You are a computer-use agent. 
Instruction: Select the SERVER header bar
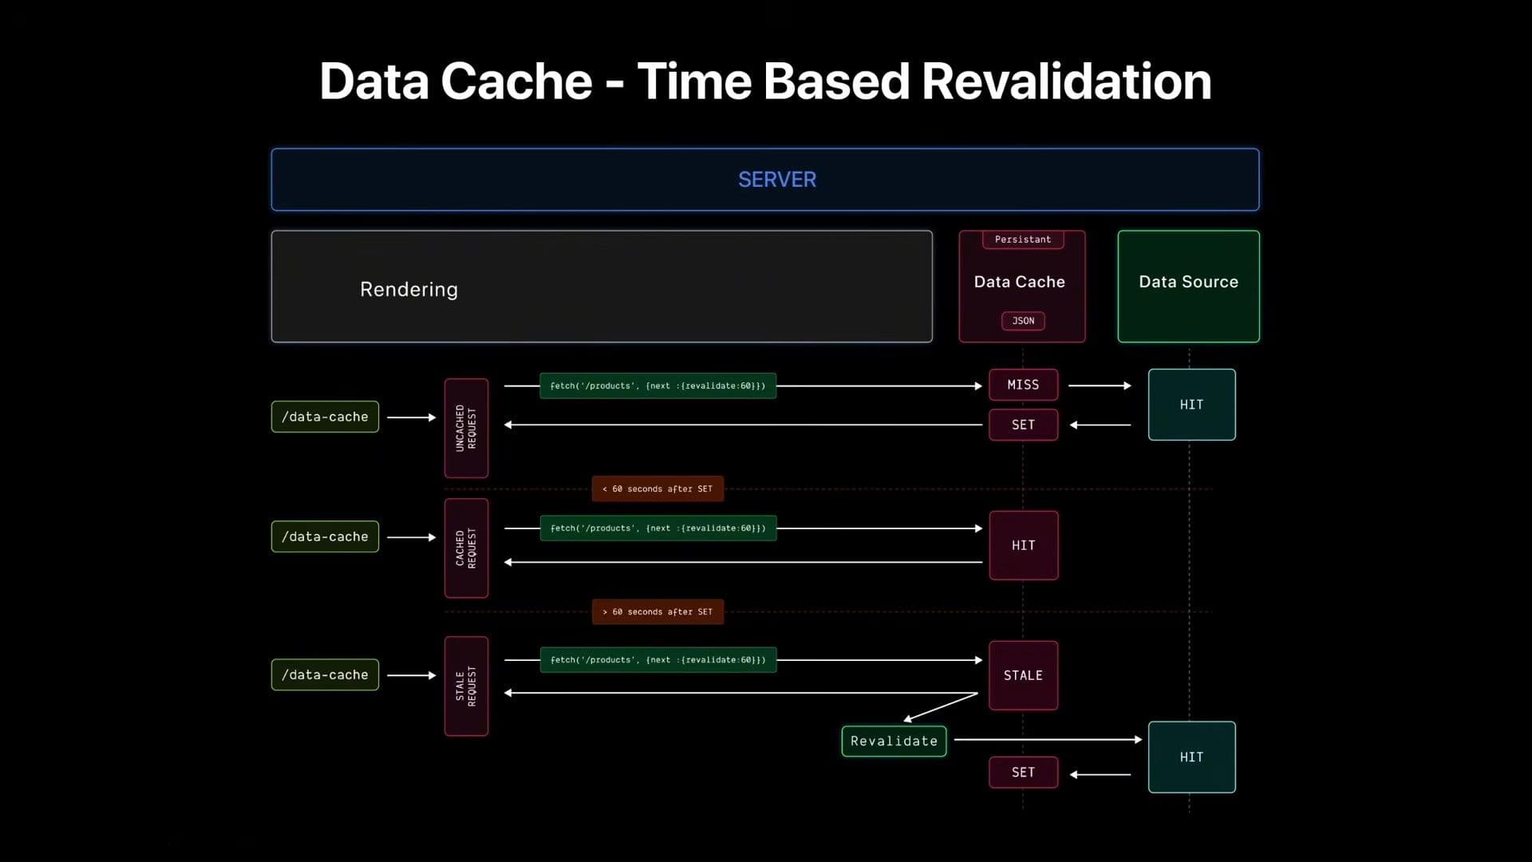pyautogui.click(x=764, y=179)
